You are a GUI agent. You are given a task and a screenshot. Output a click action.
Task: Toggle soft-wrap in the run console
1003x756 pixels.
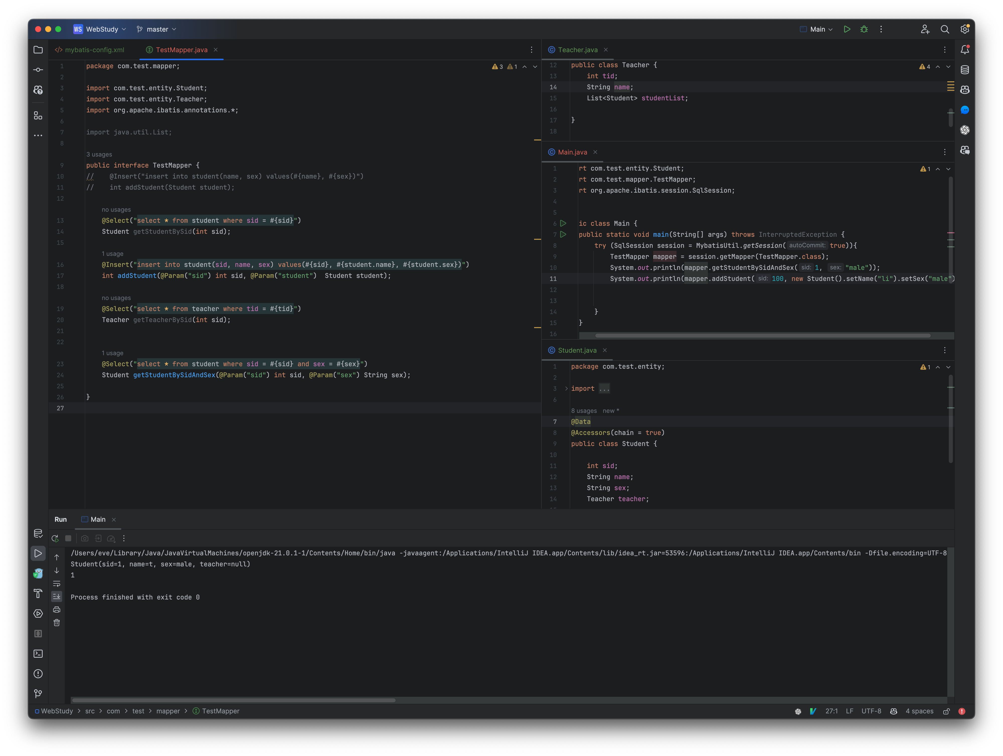[57, 584]
